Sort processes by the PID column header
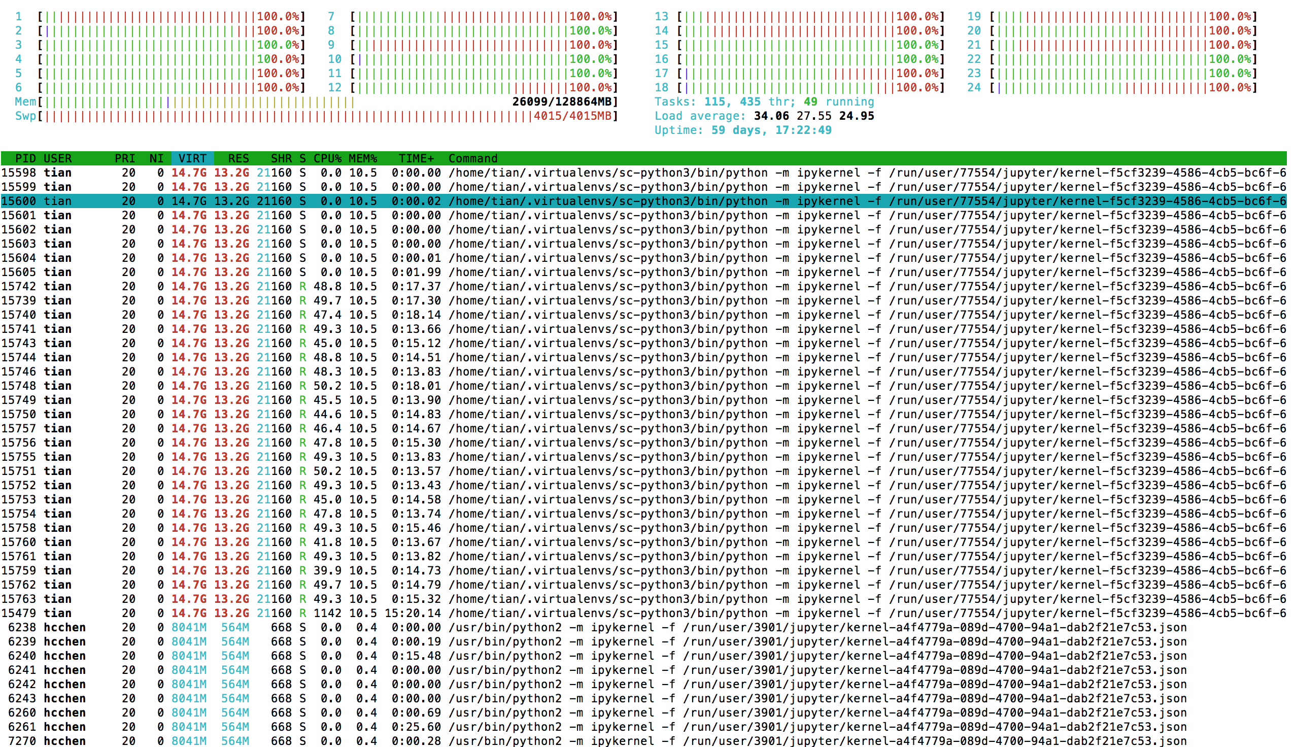This screenshot has height=747, width=1294. click(25, 158)
